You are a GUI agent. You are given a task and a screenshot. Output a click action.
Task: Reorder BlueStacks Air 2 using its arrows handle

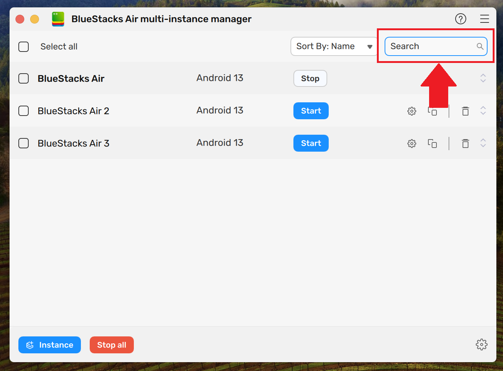[x=483, y=110]
